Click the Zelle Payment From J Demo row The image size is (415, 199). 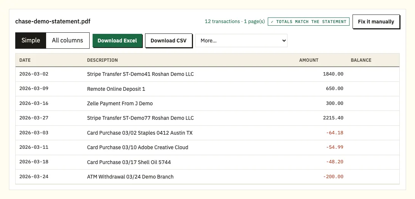coord(207,103)
